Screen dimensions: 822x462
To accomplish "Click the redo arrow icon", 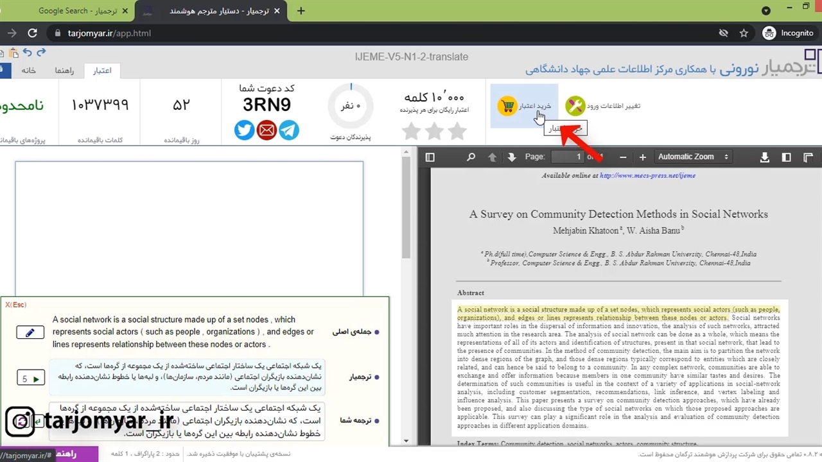I will pos(42,53).
